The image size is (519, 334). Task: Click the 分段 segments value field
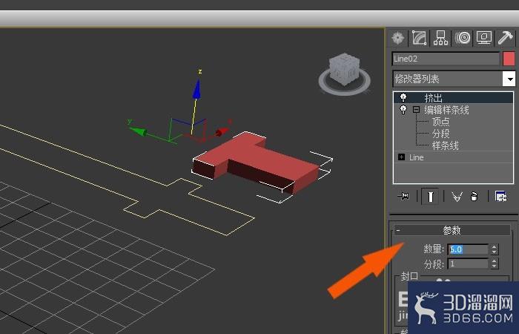pyautogui.click(x=468, y=263)
